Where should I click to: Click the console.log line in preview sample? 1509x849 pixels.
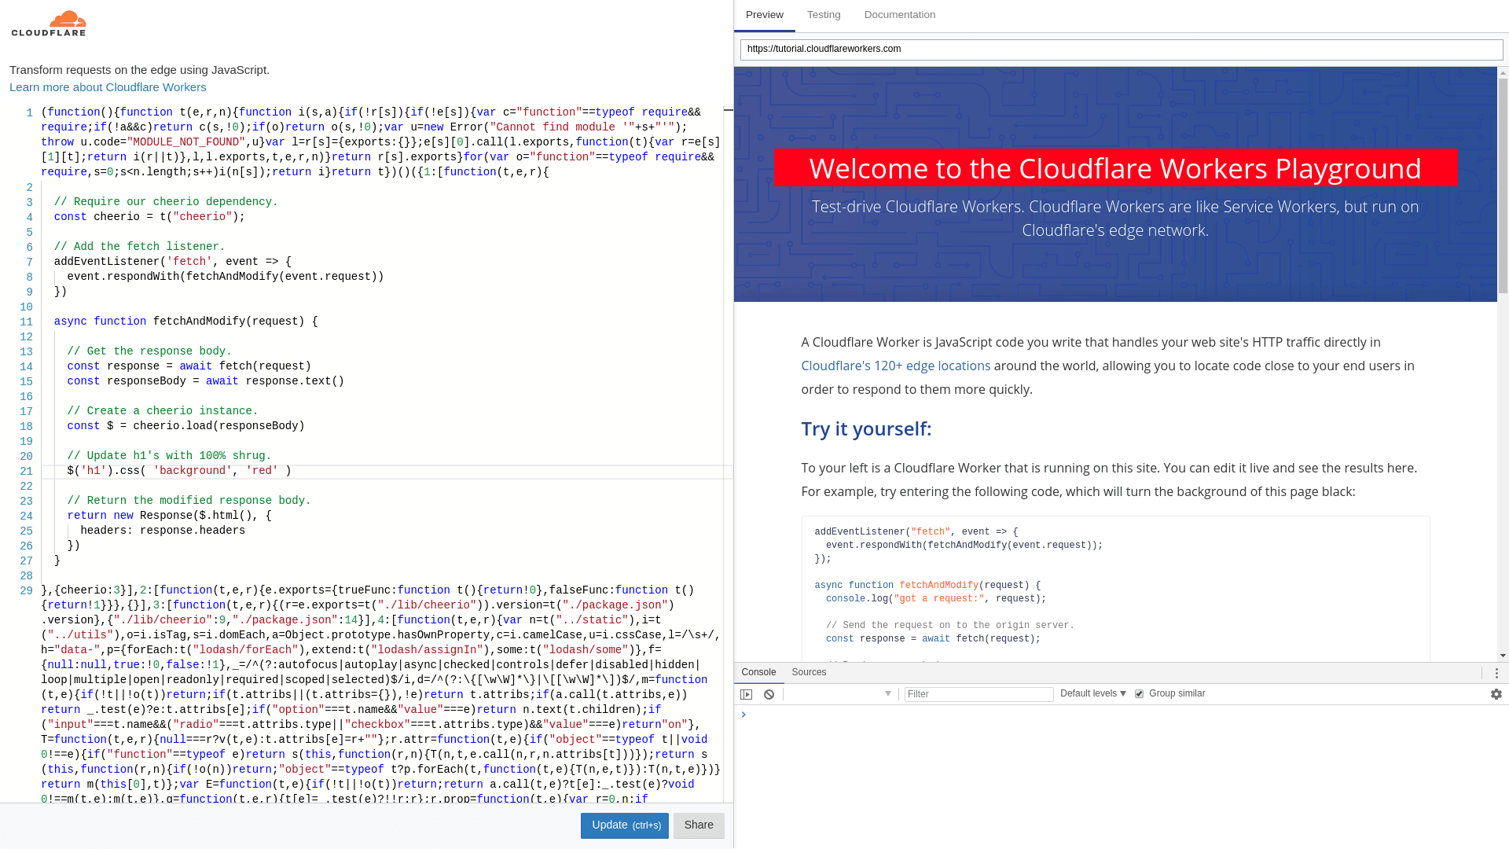click(x=936, y=599)
